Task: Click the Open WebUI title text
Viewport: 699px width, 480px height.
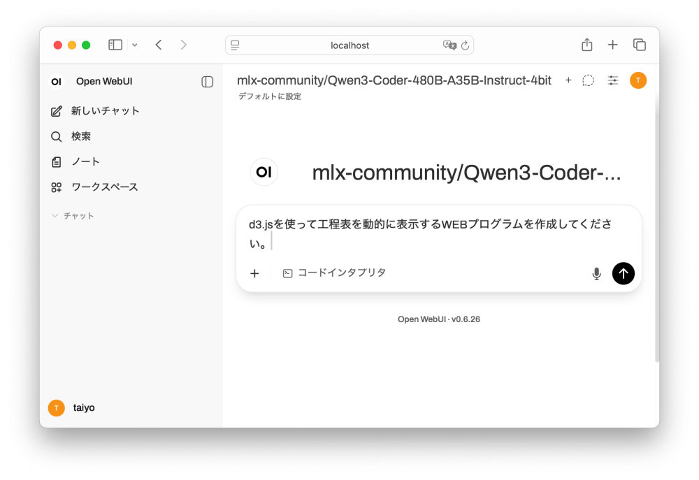Action: (x=104, y=82)
